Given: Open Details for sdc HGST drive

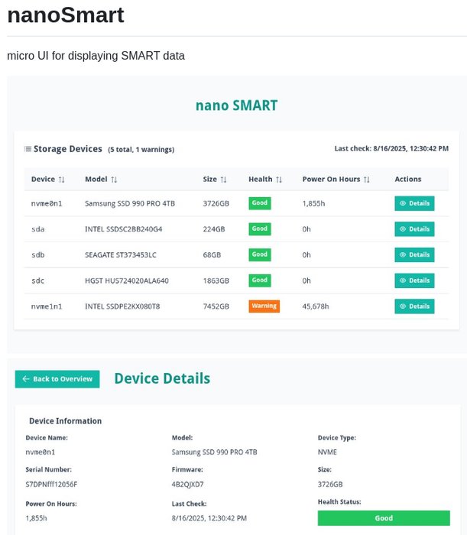Looking at the screenshot, I should (414, 280).
